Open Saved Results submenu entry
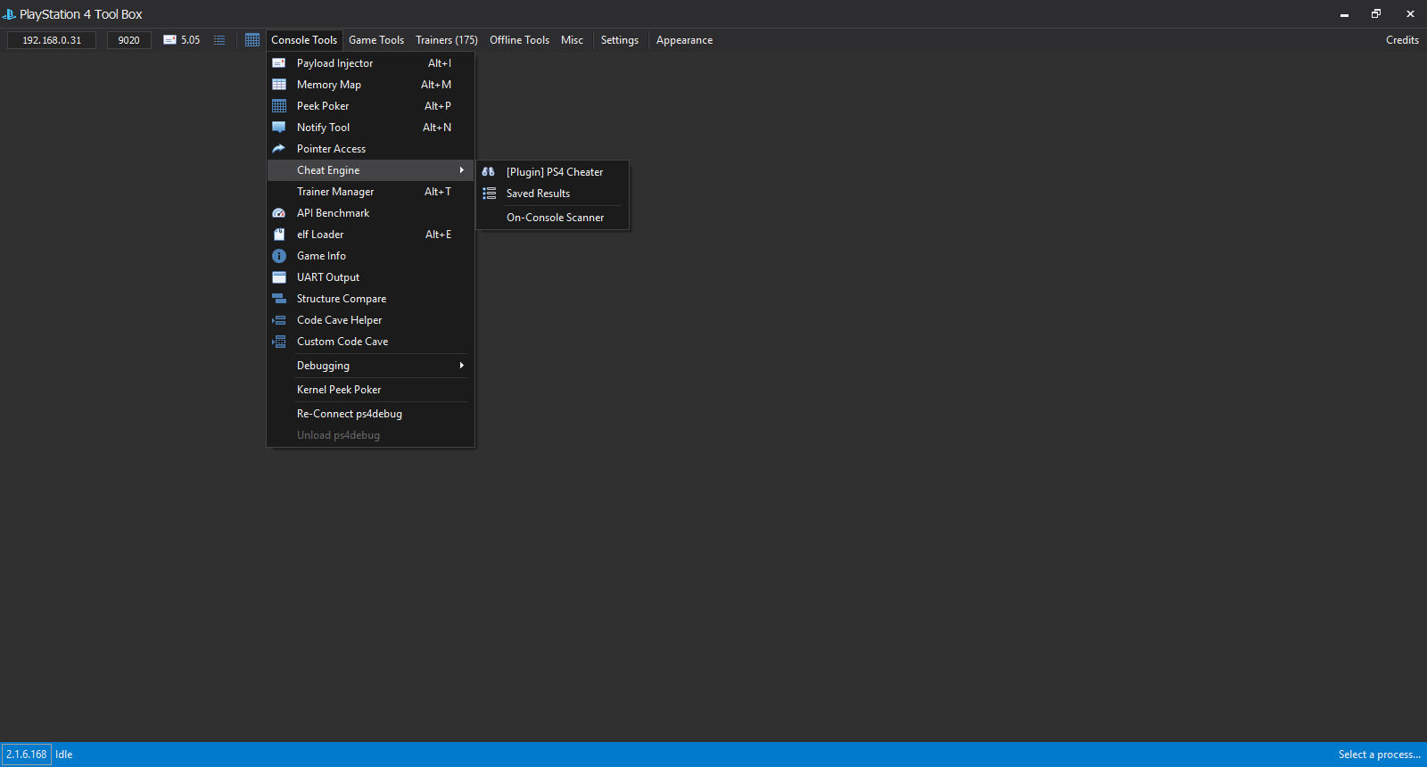Image resolution: width=1427 pixels, height=767 pixels. tap(553, 194)
